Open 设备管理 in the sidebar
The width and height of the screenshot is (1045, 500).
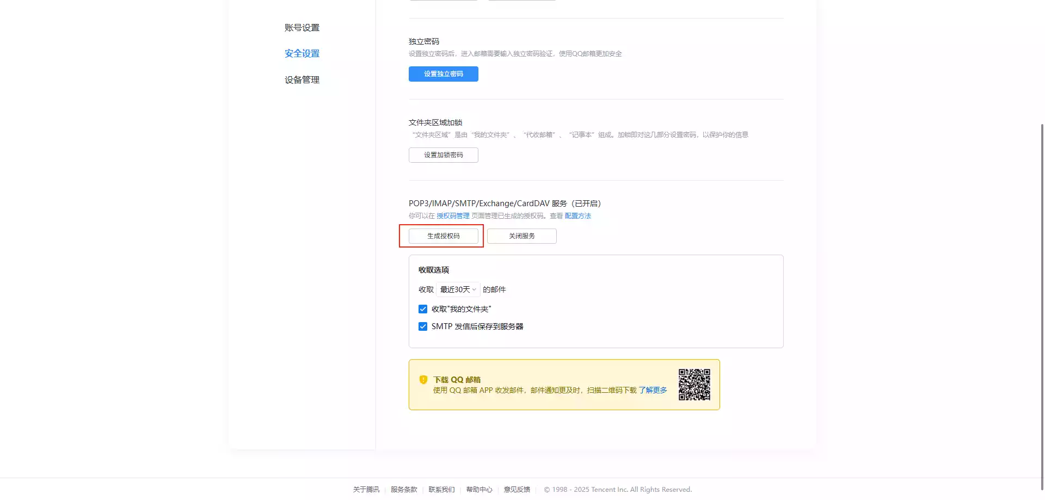click(x=302, y=79)
